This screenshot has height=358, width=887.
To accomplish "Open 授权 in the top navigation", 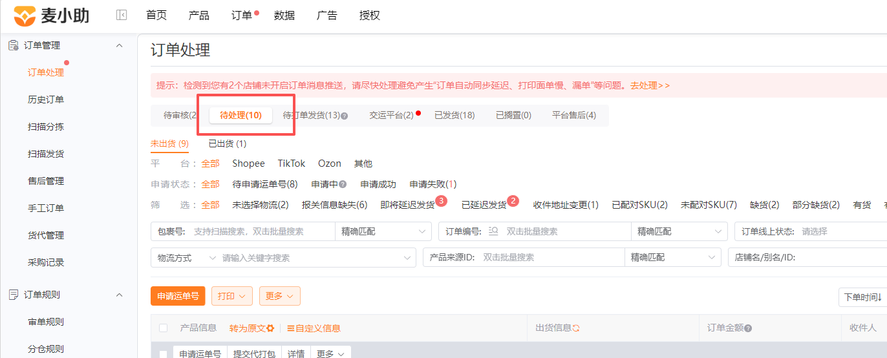I will 370,16.
